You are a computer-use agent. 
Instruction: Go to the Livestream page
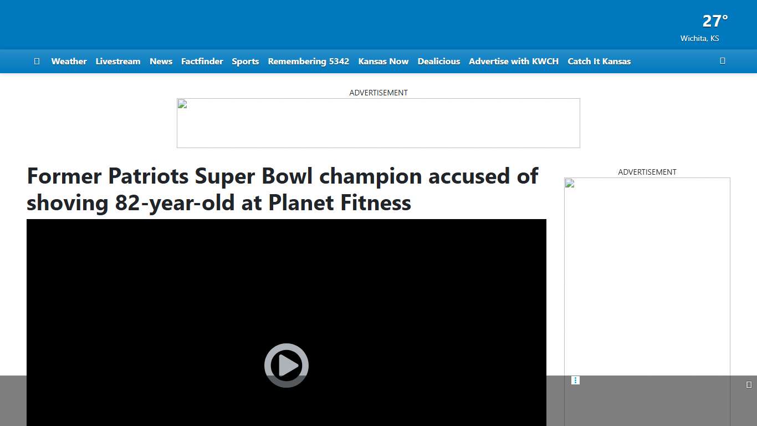(117, 61)
